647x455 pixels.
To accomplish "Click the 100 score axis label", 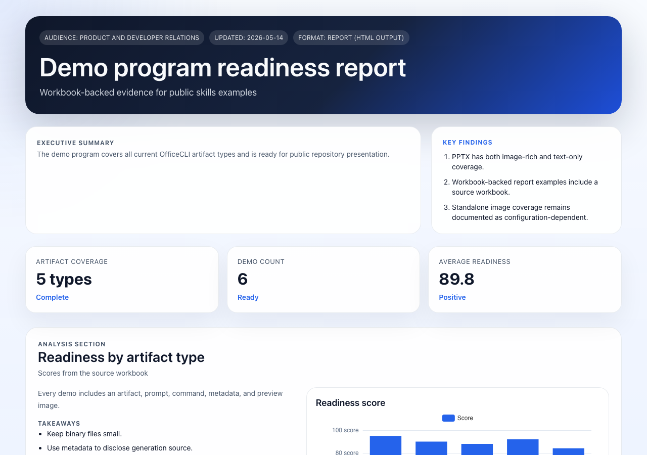I will [x=345, y=430].
